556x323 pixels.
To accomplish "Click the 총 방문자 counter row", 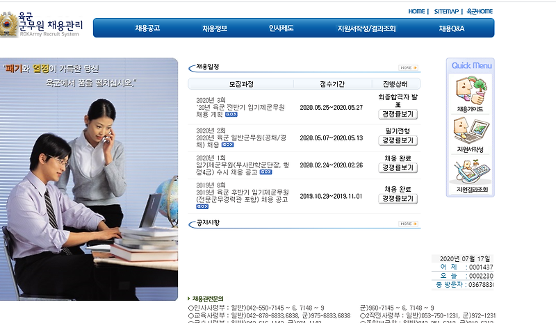I will click(x=463, y=284).
